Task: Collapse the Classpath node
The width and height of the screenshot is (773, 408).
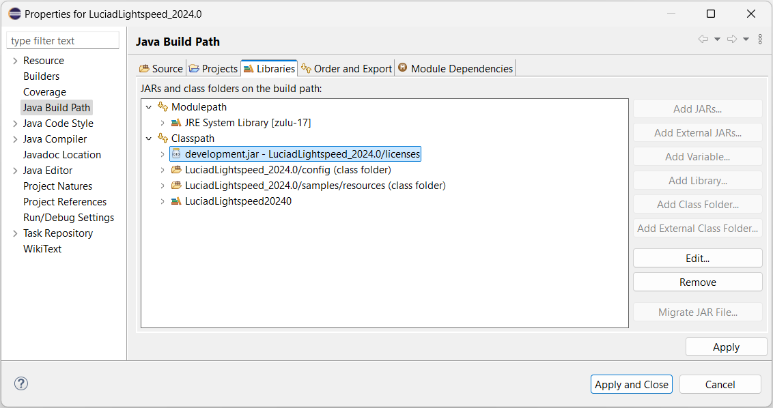Action: click(x=148, y=139)
